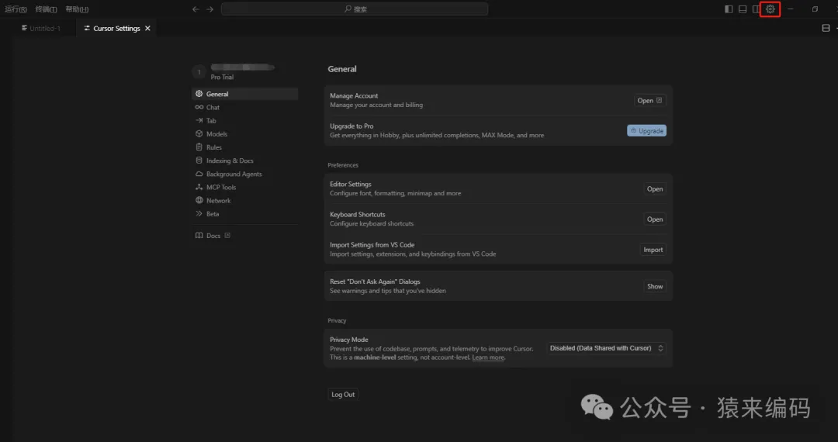
Task: Open Keyboard Shortcuts settings
Action: click(655, 219)
